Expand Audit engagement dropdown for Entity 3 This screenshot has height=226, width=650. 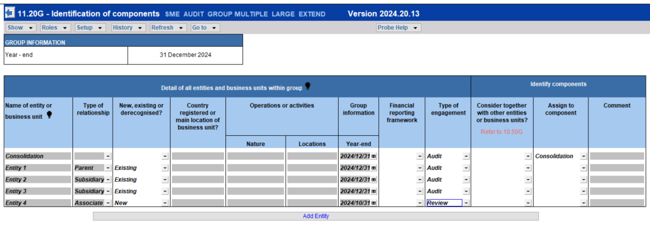[x=466, y=191]
